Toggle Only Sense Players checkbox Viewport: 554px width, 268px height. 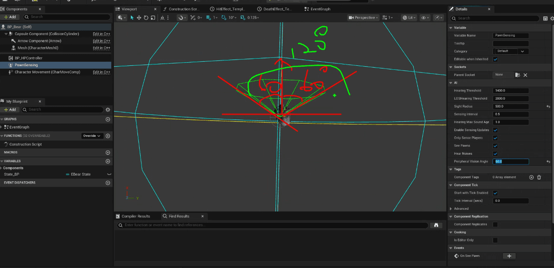click(x=495, y=138)
